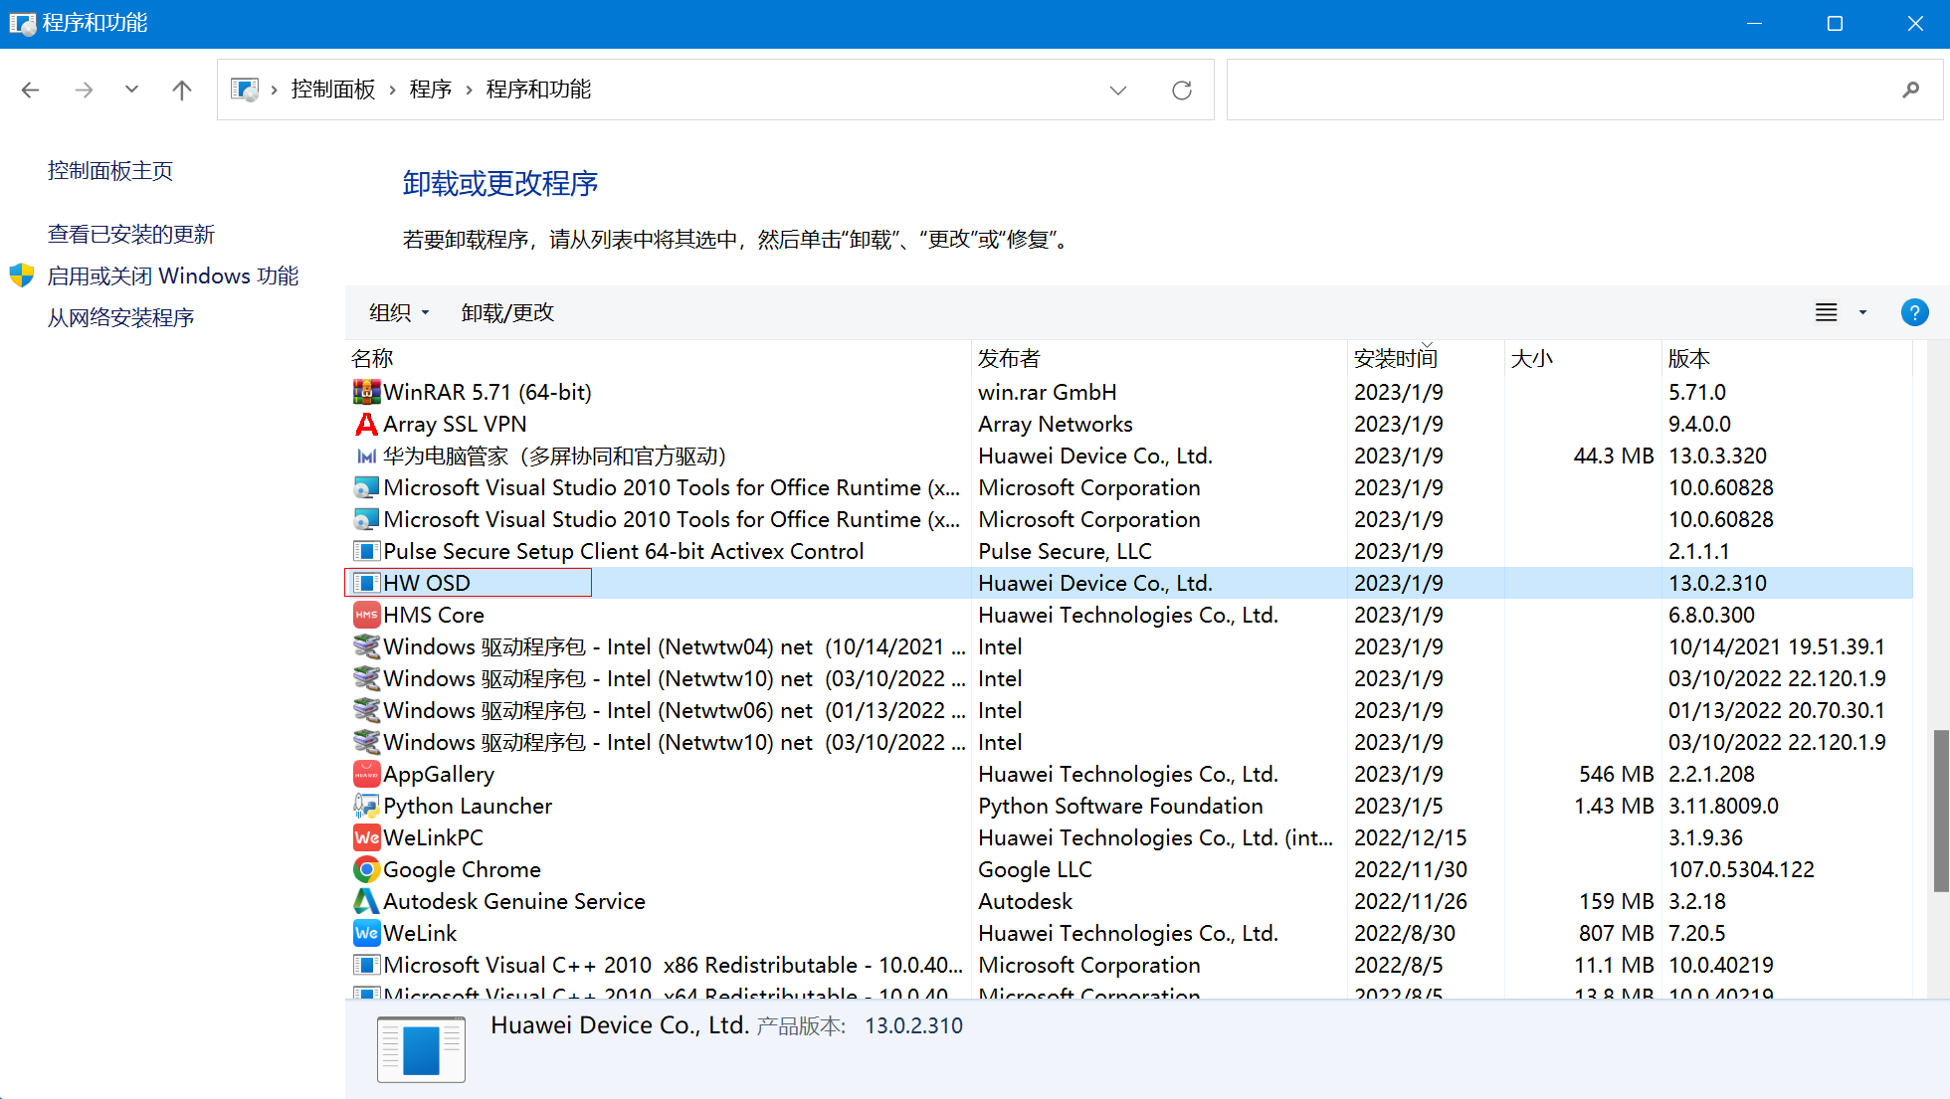Sort by the 版本 column header
This screenshot has width=1950, height=1099.
pos(1787,358)
